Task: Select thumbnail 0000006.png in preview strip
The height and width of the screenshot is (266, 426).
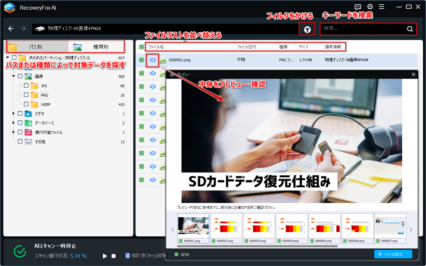Action: (x=358, y=229)
